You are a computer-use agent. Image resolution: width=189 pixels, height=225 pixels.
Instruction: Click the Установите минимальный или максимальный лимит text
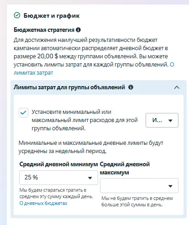(84, 120)
